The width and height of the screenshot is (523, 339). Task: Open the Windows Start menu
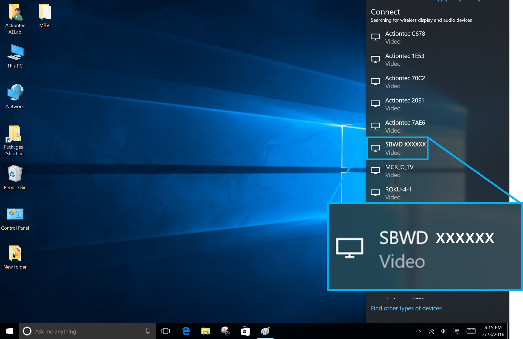point(9,331)
